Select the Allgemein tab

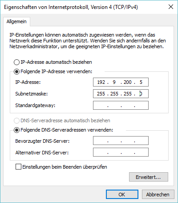tap(16, 21)
